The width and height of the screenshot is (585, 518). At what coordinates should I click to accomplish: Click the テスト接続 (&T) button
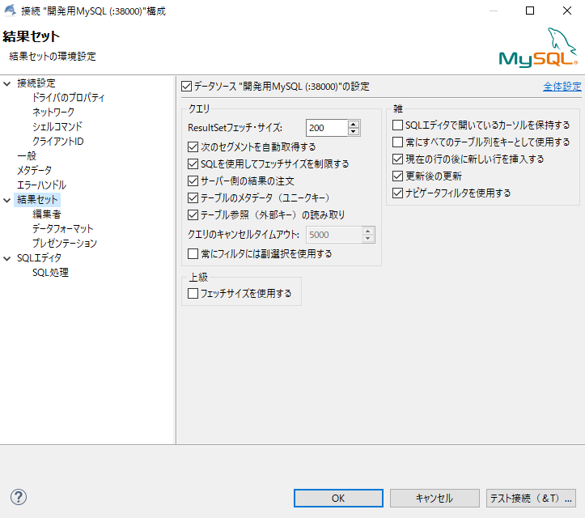click(x=531, y=499)
